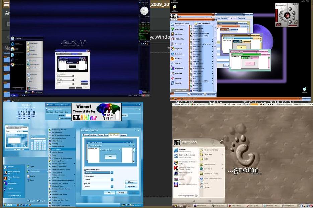Open Correo electrónico in gnome start menu

[x=185, y=156]
